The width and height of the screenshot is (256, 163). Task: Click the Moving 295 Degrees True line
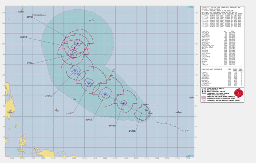(x=219, y=12)
